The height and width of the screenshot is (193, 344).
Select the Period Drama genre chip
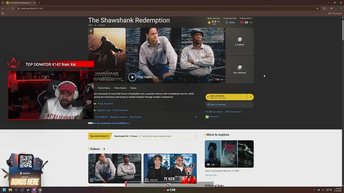click(x=104, y=88)
